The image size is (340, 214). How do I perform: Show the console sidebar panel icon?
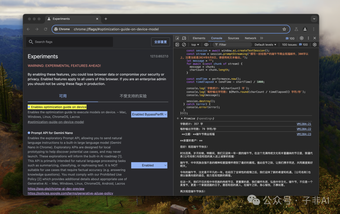click(177, 45)
